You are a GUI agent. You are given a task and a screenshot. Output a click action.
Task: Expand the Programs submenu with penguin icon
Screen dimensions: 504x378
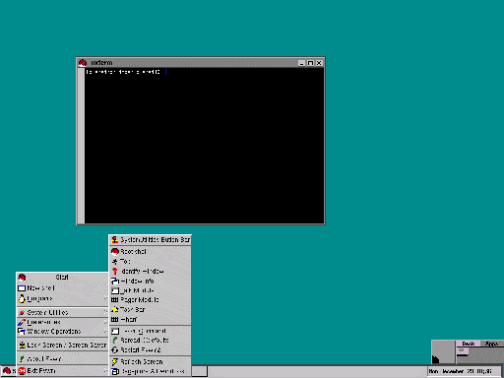coord(62,299)
